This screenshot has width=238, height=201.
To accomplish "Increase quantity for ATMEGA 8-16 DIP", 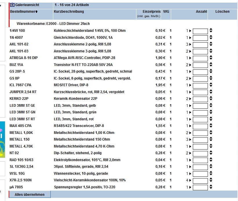I will point(211,56).
